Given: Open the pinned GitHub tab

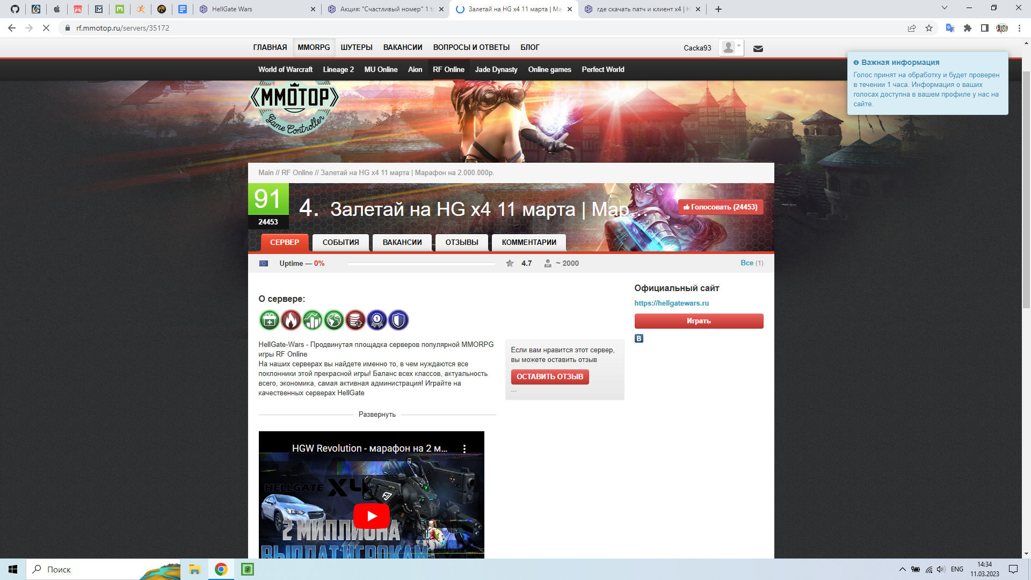Looking at the screenshot, I should coord(15,9).
